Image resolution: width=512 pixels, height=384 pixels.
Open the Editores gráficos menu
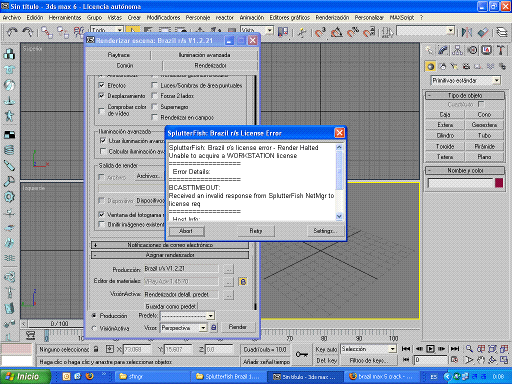click(x=289, y=17)
